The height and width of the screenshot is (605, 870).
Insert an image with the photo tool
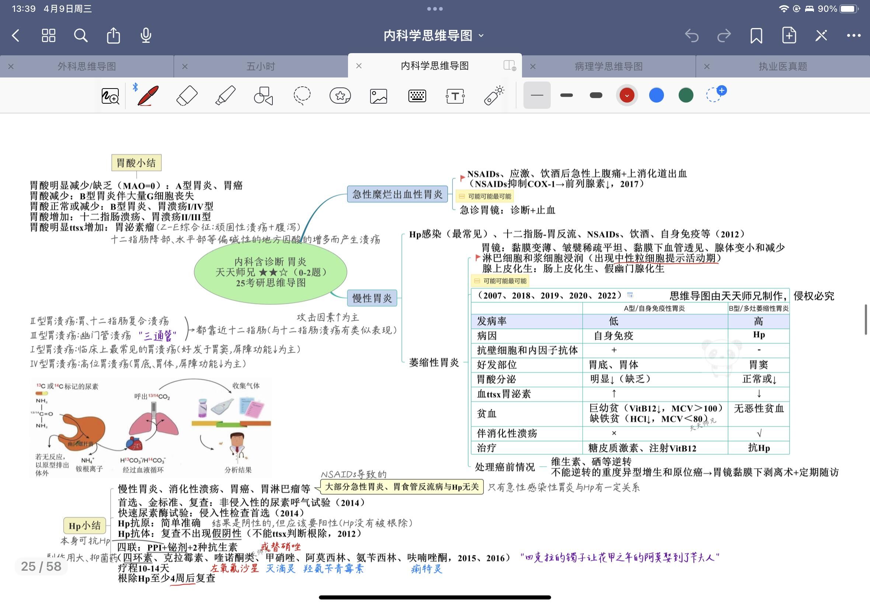click(378, 96)
